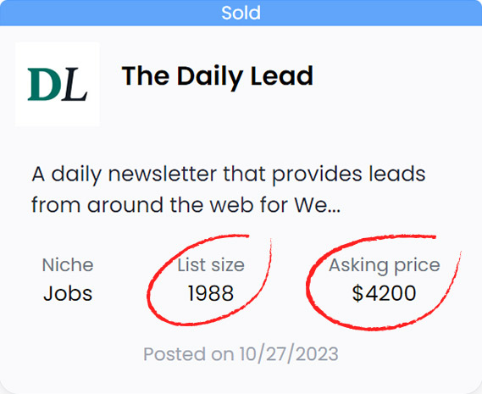
Task: Click the dollar sign before 4200
Action: coord(357,293)
